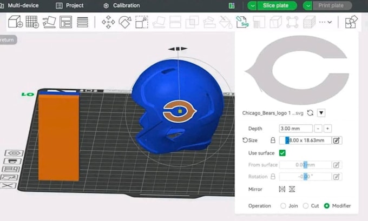Click the edit icon beside From surface
368x221 pixels.
337,165
